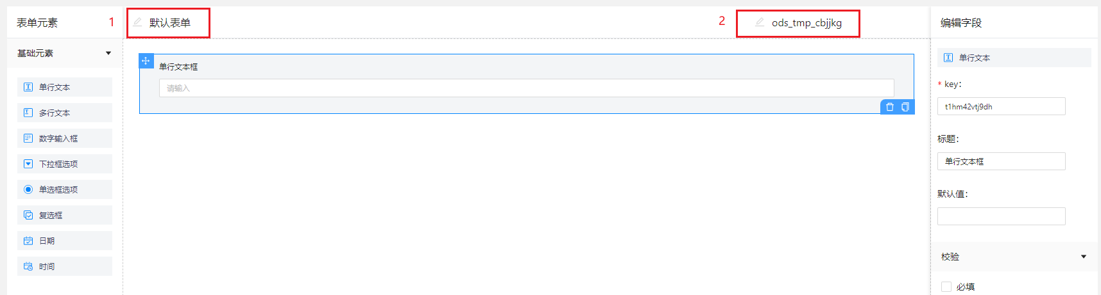Add the 数字输入框 element
Viewport: 1101px width, 295px height.
click(64, 138)
